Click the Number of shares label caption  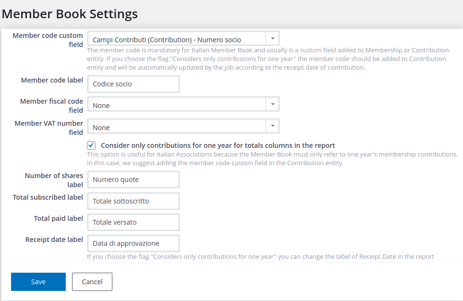pyautogui.click(x=54, y=180)
